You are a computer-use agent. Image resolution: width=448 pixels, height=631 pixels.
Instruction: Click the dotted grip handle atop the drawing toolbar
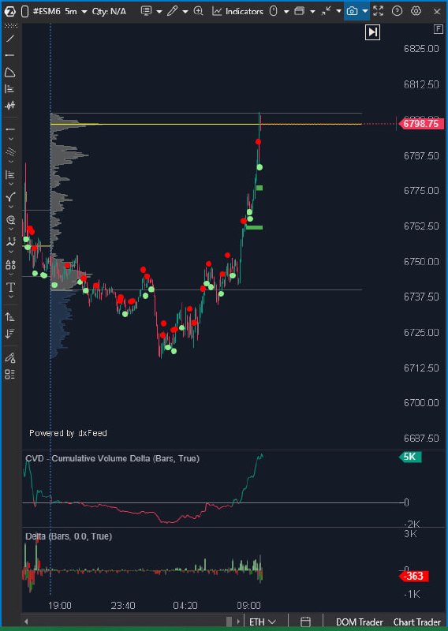click(x=10, y=26)
